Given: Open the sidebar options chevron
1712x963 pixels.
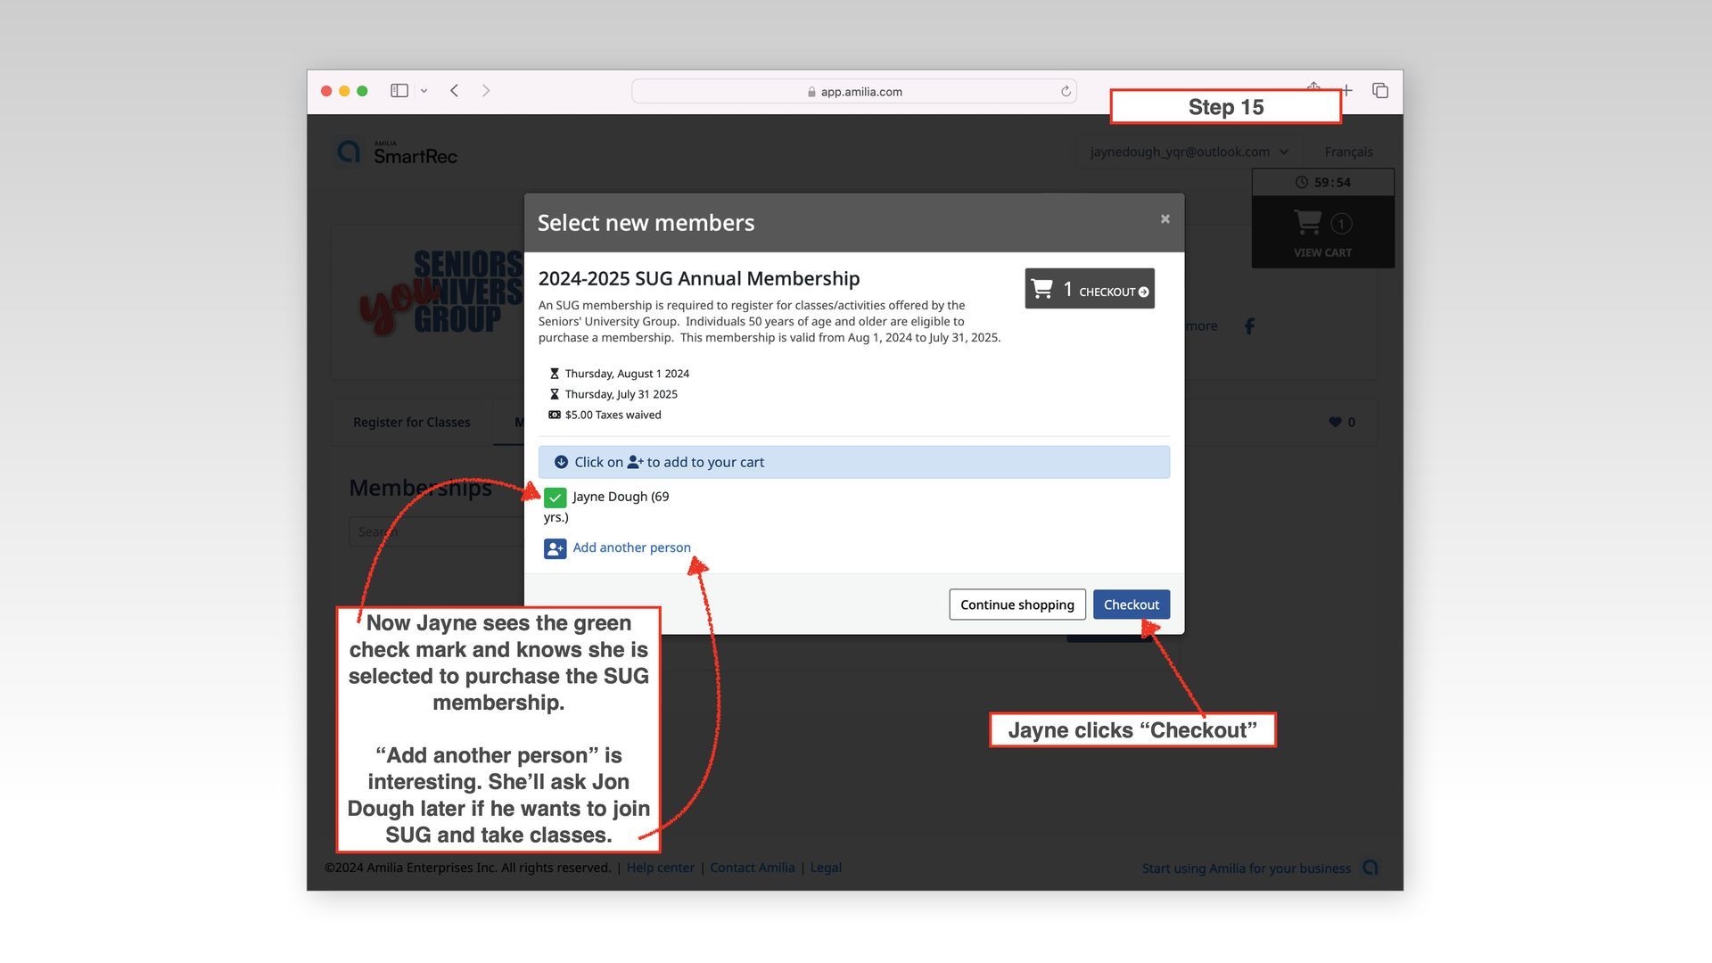Looking at the screenshot, I should coord(424,91).
